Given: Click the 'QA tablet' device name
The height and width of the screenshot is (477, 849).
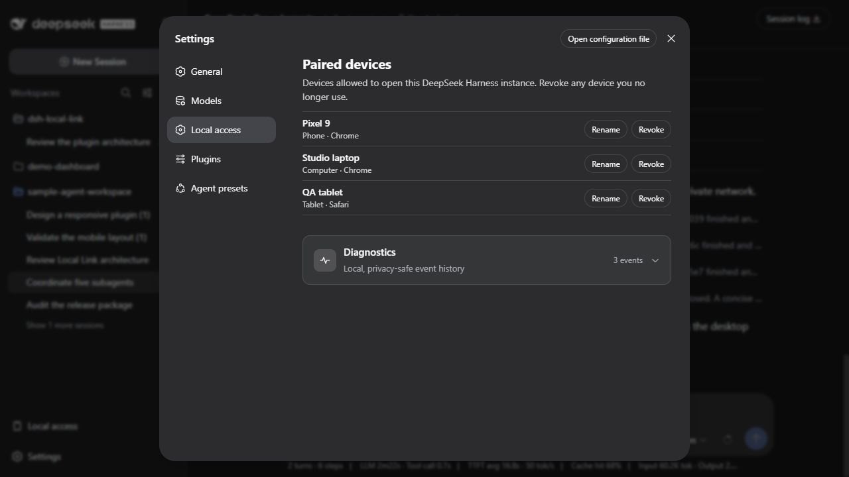Looking at the screenshot, I should (x=322, y=192).
